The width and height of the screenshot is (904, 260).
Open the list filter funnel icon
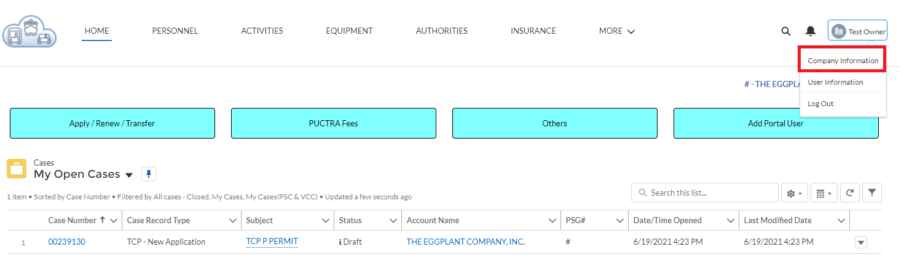[872, 193]
